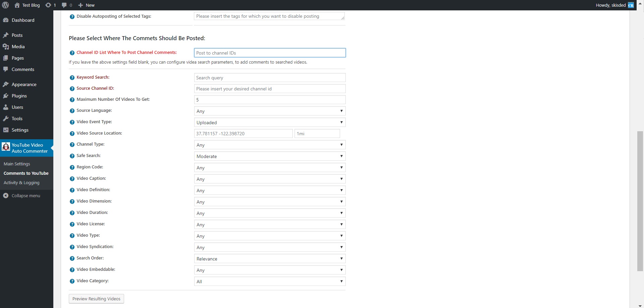Click the Preview Resulting Videos button

pos(96,299)
